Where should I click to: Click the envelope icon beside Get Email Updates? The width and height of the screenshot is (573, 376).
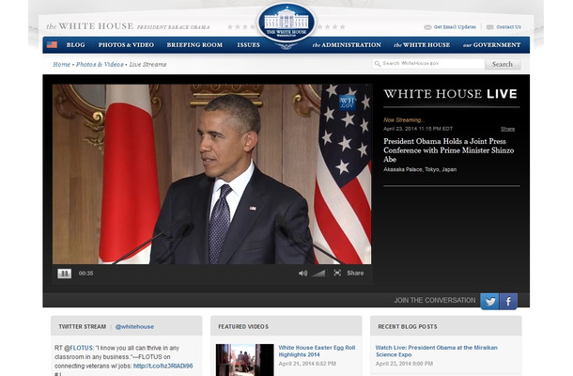point(427,27)
